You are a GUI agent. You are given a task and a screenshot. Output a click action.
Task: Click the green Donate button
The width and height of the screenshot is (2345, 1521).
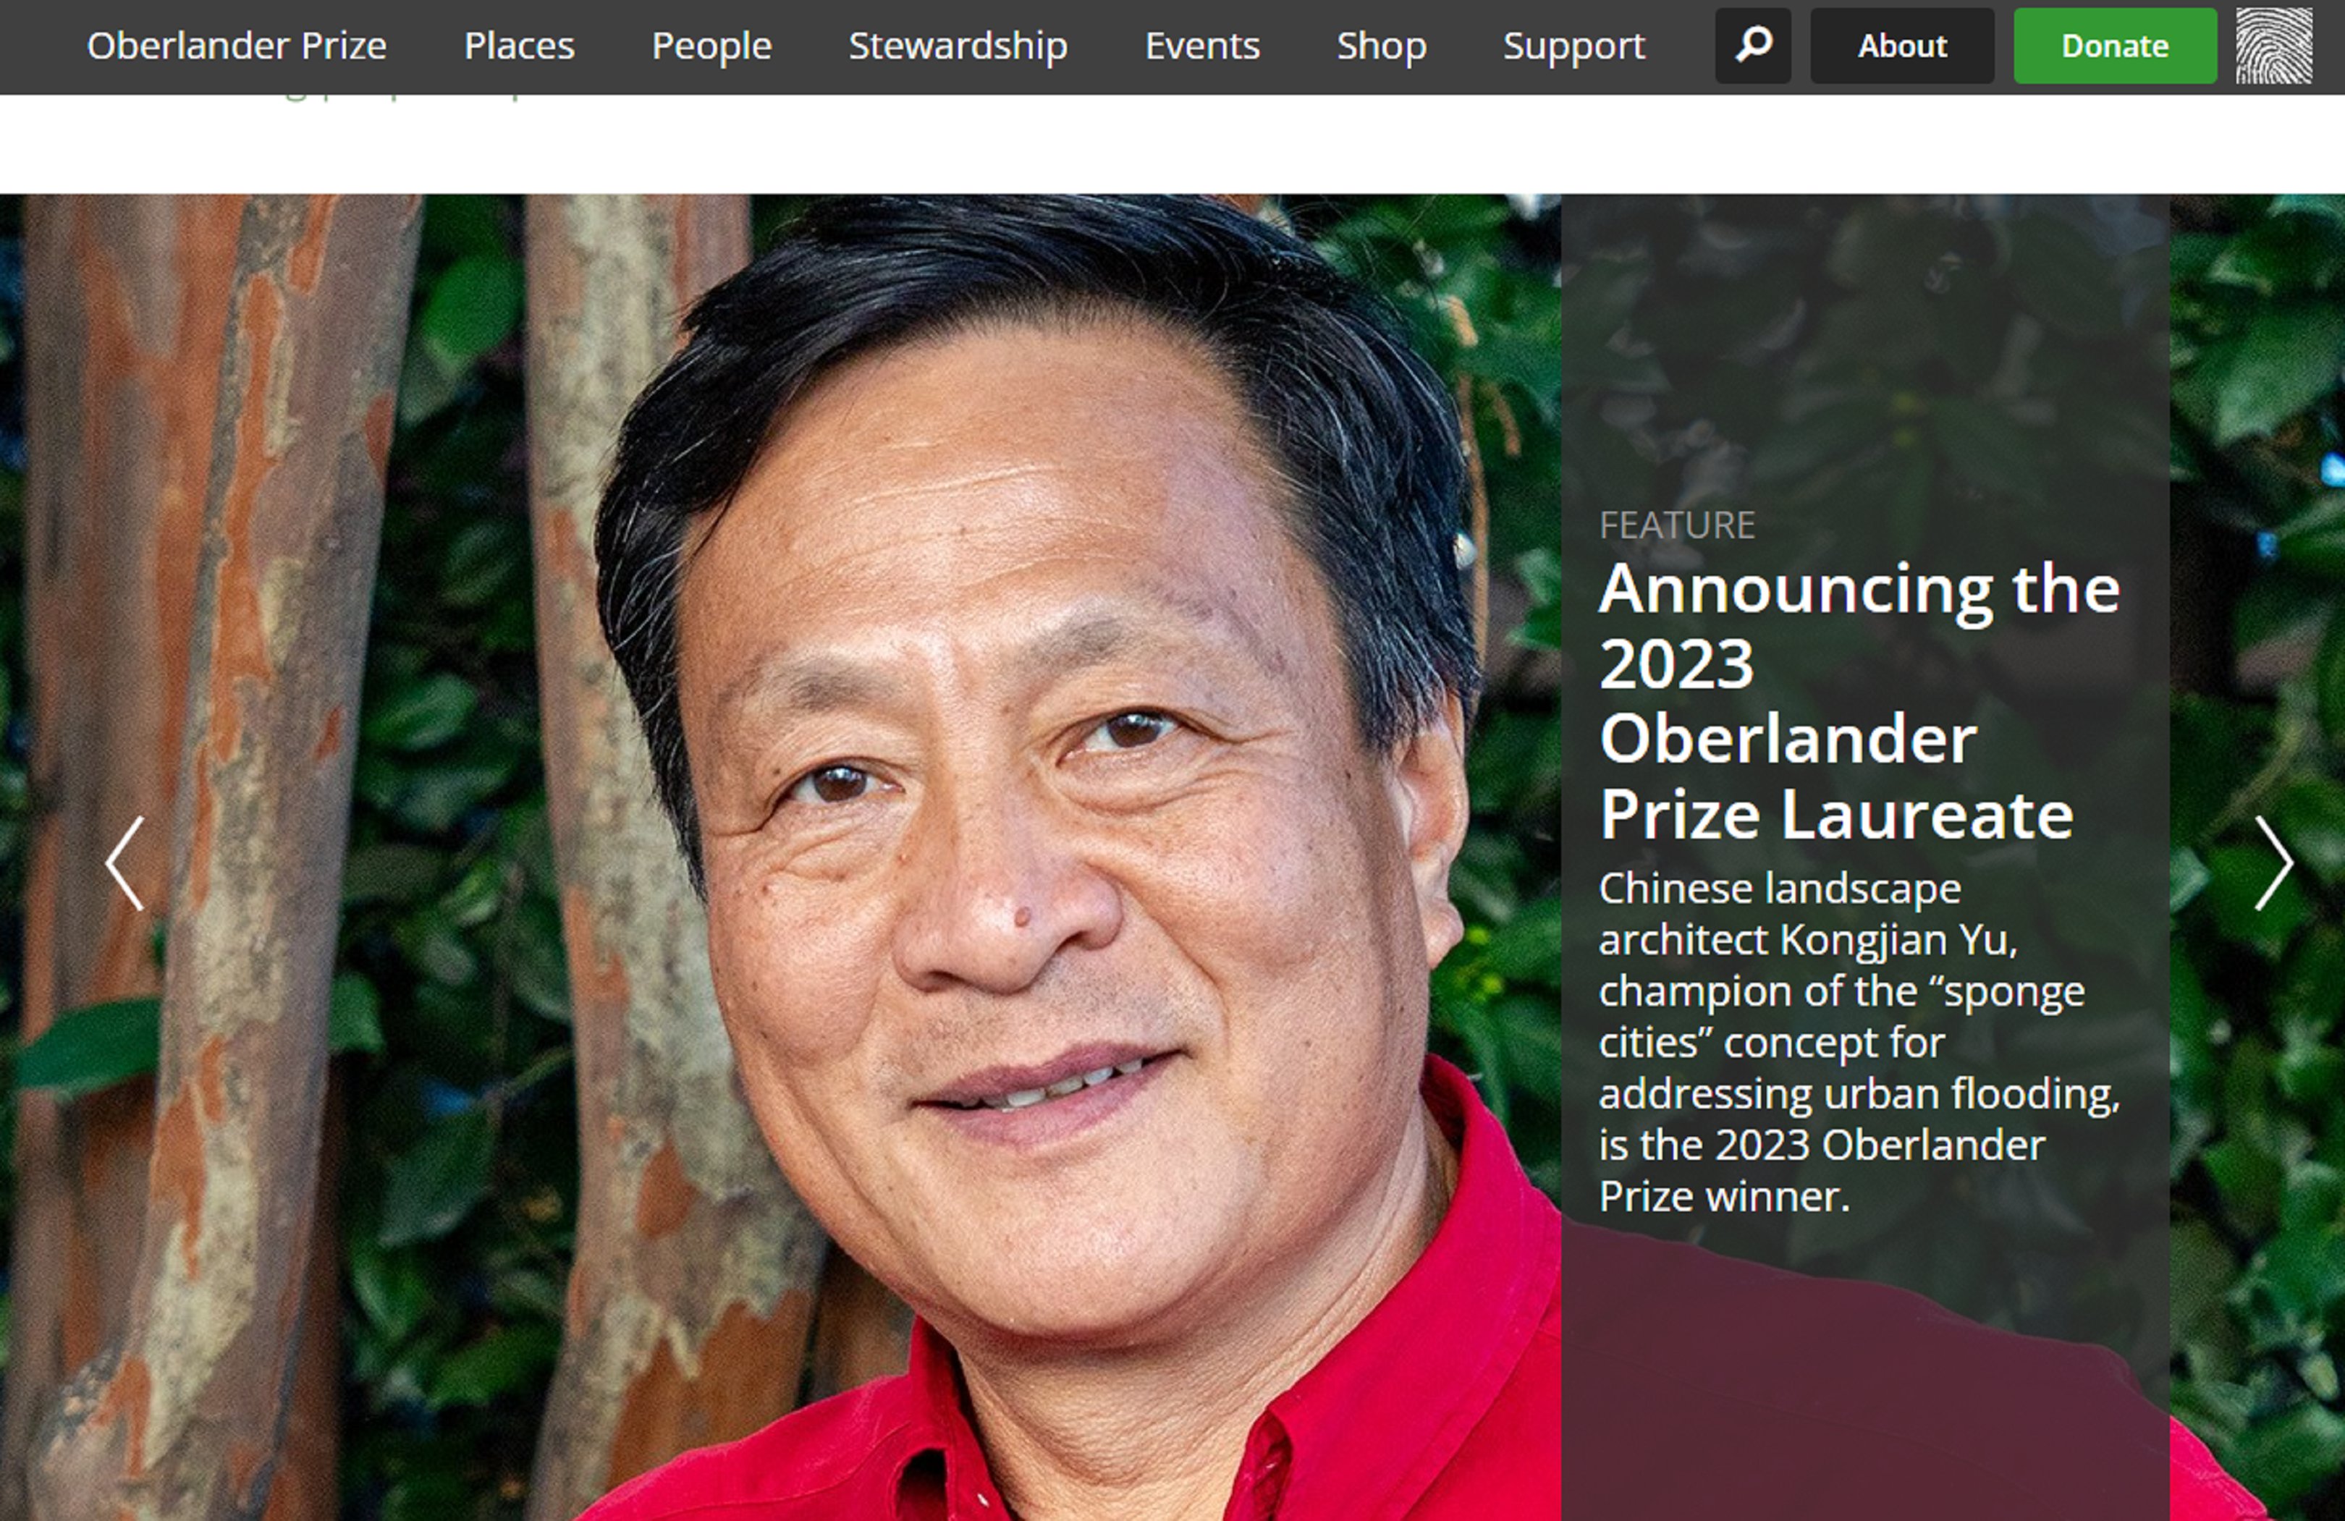point(2114,46)
